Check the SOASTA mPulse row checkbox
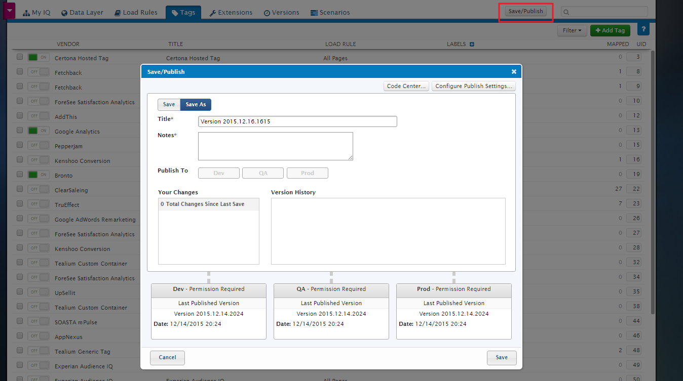Viewport: 683px width, 381px height. point(20,321)
